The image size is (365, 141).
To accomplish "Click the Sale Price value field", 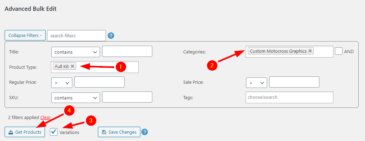I will (294, 82).
